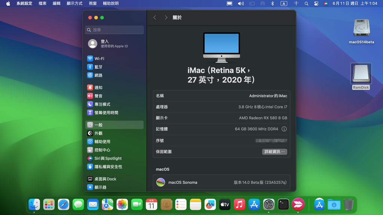Open Contacts from the Dock
The image size is (383, 215).
point(166,205)
